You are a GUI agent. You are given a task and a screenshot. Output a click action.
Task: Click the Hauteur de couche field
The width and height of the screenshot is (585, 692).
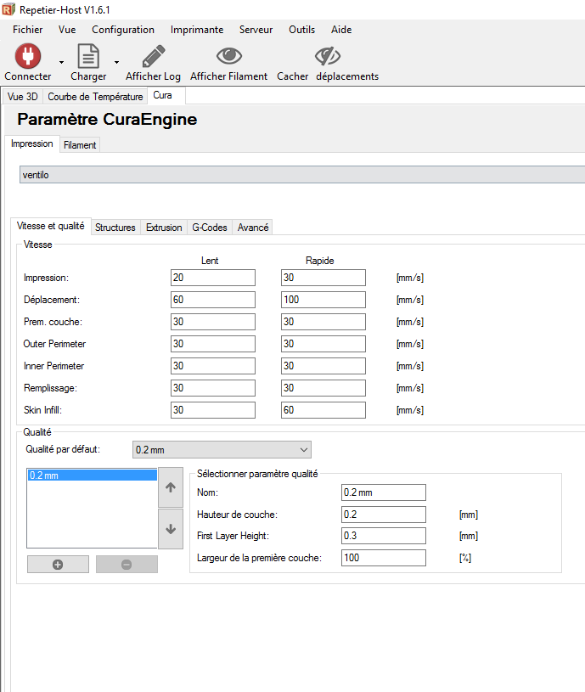click(x=384, y=515)
